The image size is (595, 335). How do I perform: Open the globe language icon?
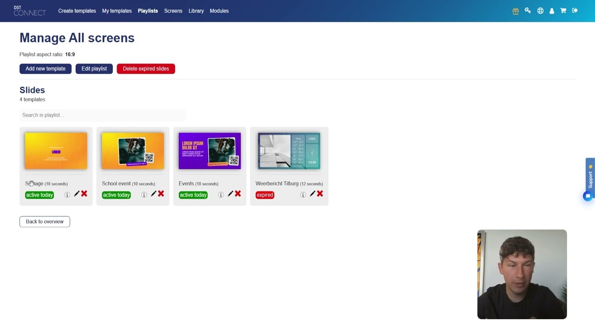click(x=540, y=11)
